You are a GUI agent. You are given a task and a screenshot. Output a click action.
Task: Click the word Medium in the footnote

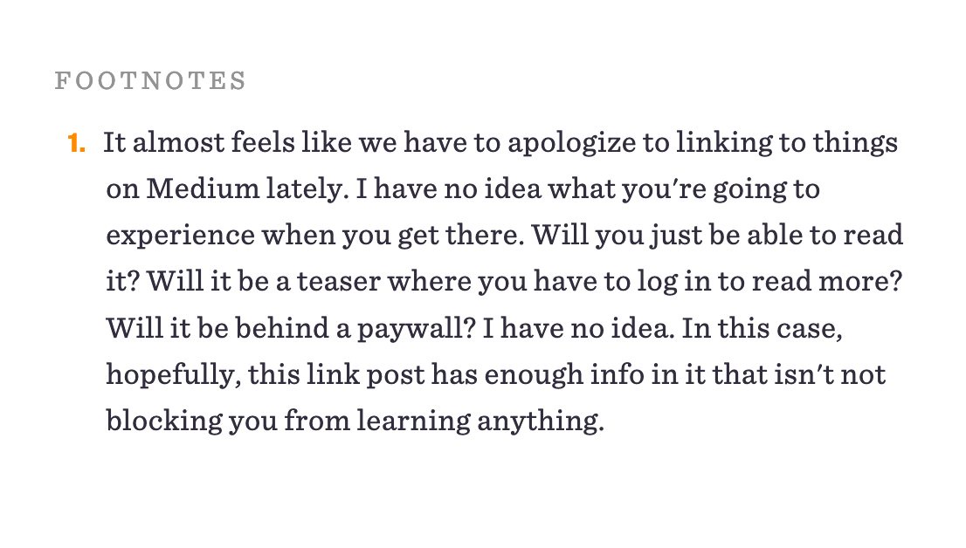pos(203,188)
